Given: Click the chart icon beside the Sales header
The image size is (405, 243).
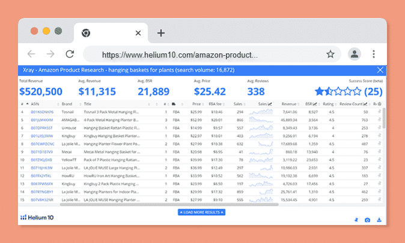Looking at the screenshot, I should tap(270, 104).
